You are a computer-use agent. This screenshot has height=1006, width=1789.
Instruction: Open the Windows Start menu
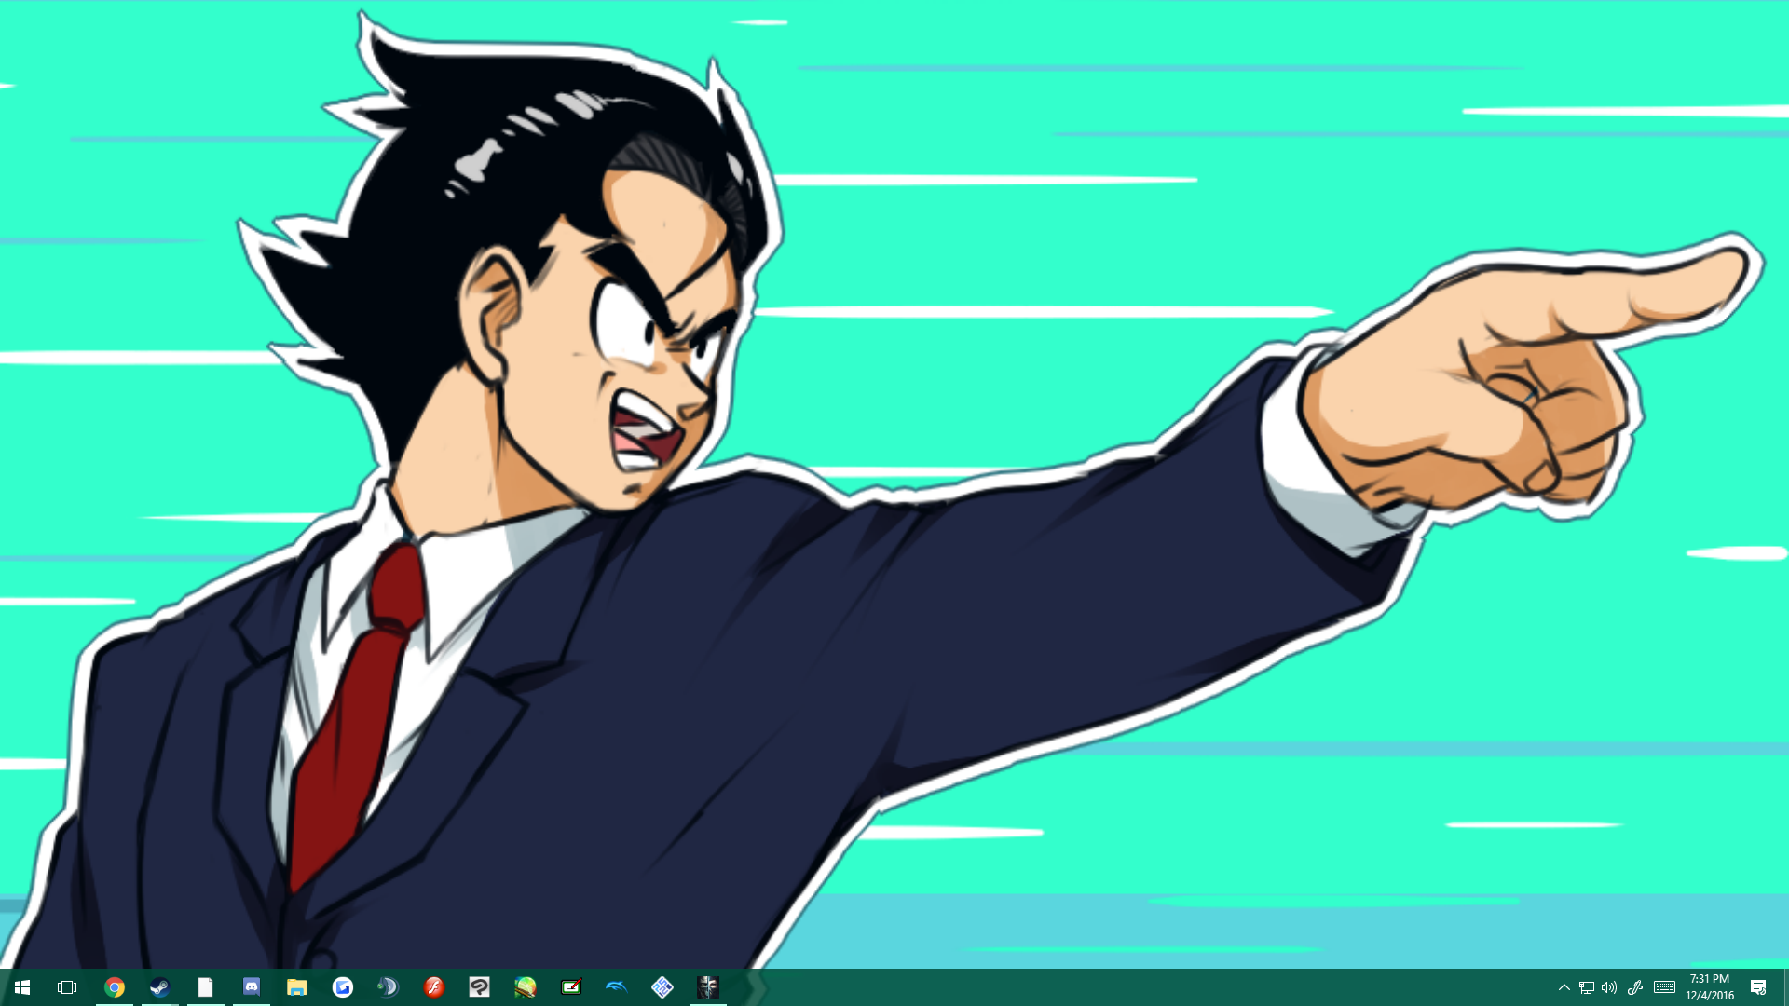(22, 987)
